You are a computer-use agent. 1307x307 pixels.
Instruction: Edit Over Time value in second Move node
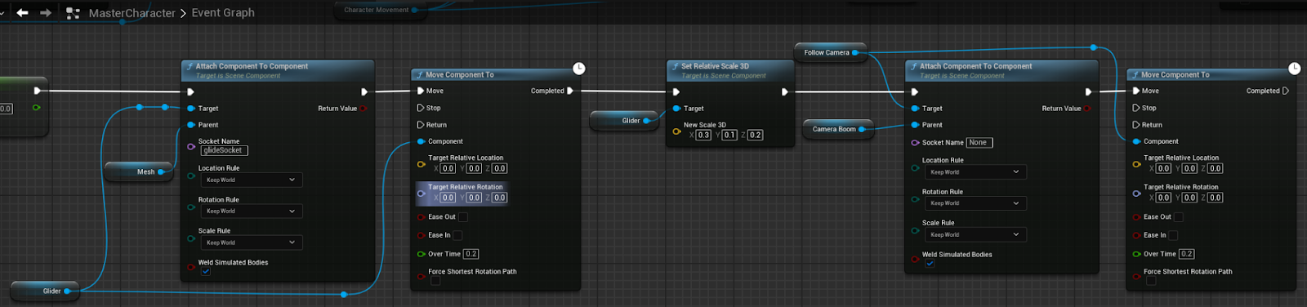[x=1187, y=254]
